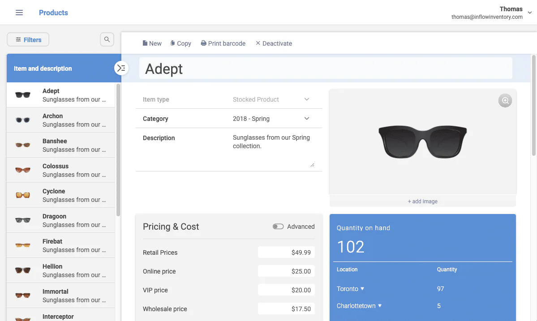This screenshot has height=321, width=537.
Task: Expand the Toronto location arrow
Action: point(362,288)
